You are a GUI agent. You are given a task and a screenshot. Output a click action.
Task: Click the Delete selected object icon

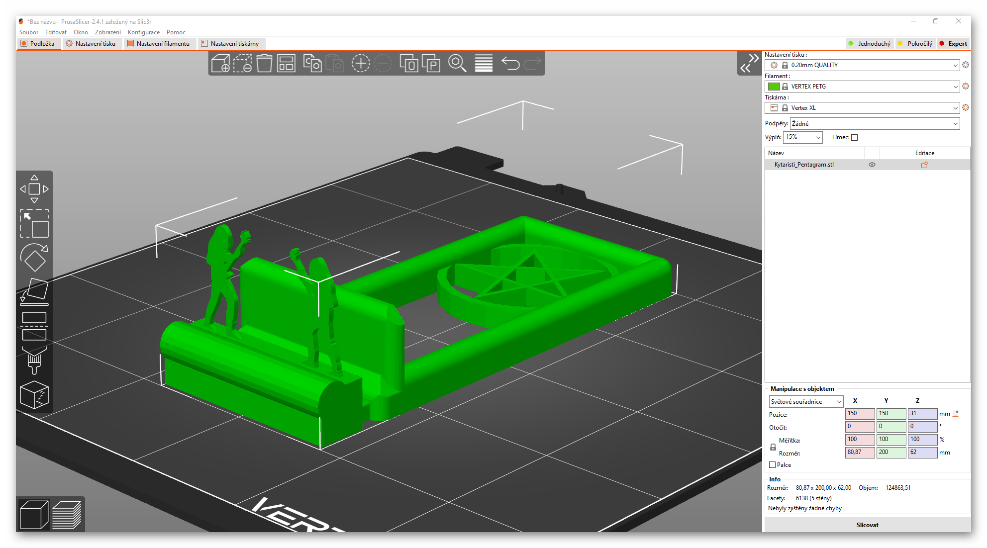tap(242, 64)
